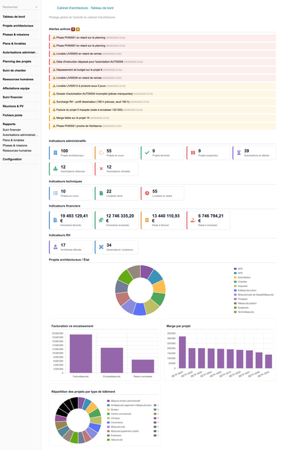Click the 100 Projets architecturaux card value
The width and height of the screenshot is (283, 450).
tap(65, 151)
